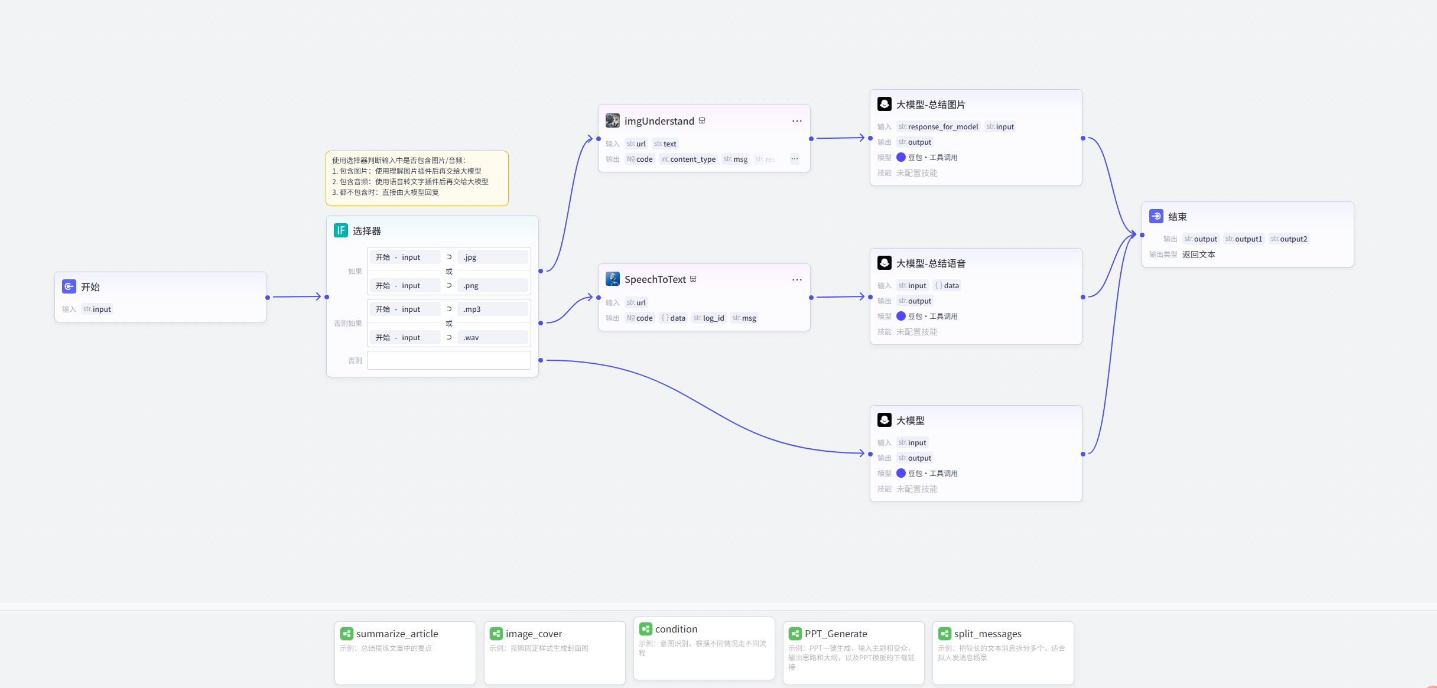
Task: Click the 大模型-总结语音 model icon
Action: click(885, 263)
